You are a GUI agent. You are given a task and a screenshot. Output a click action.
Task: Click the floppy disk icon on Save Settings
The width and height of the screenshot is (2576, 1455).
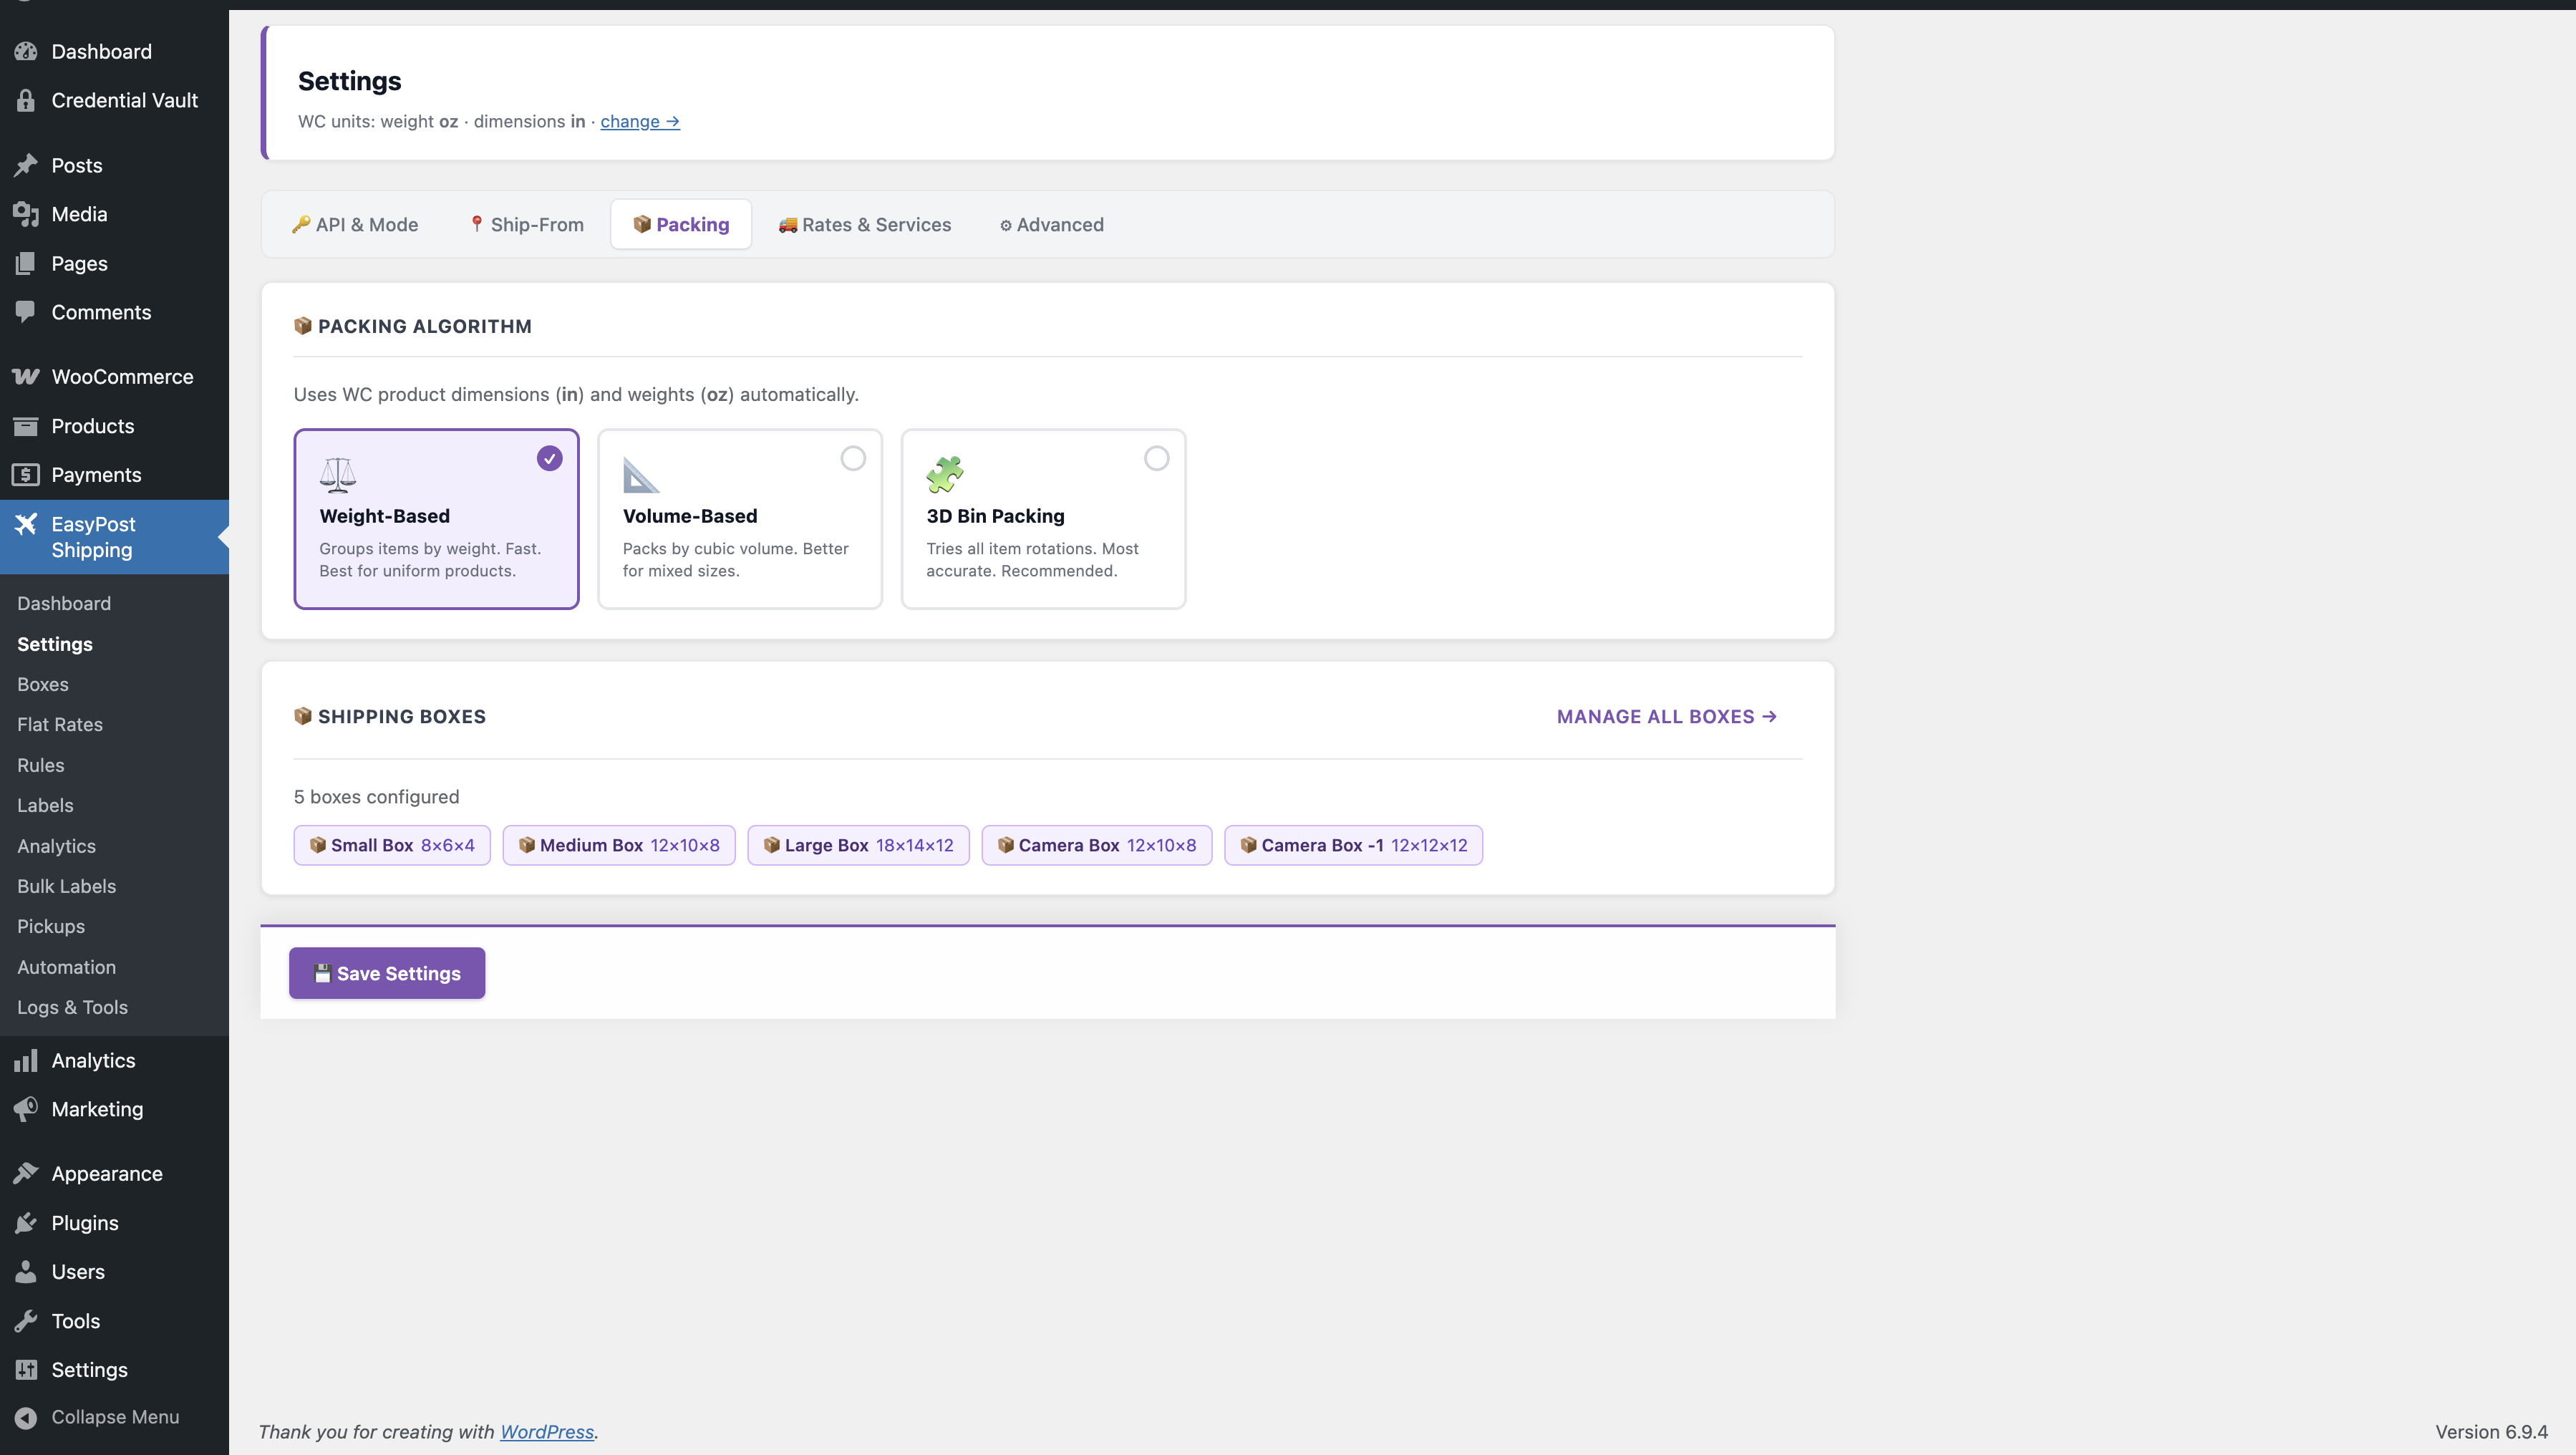[322, 973]
